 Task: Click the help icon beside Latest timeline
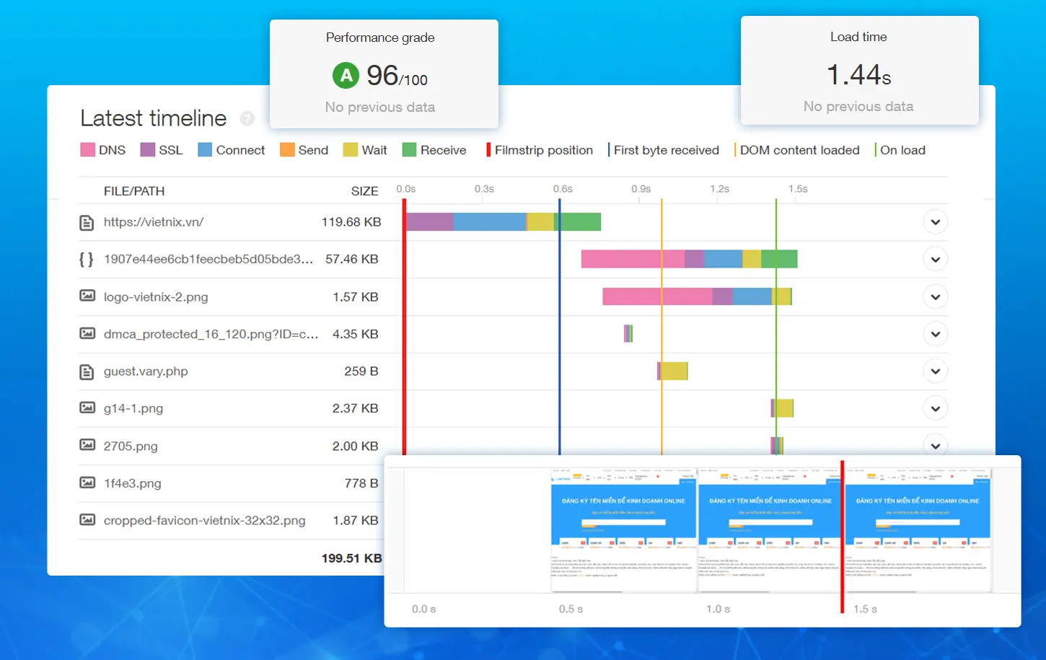coord(247,118)
